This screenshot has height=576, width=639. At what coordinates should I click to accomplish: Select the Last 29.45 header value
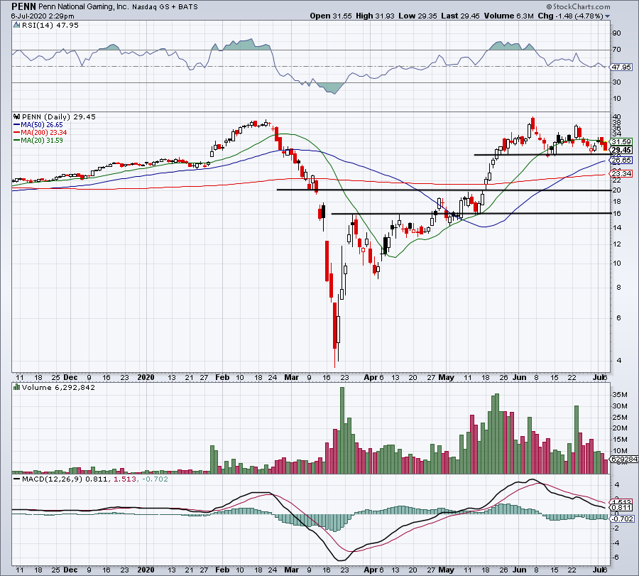click(461, 16)
